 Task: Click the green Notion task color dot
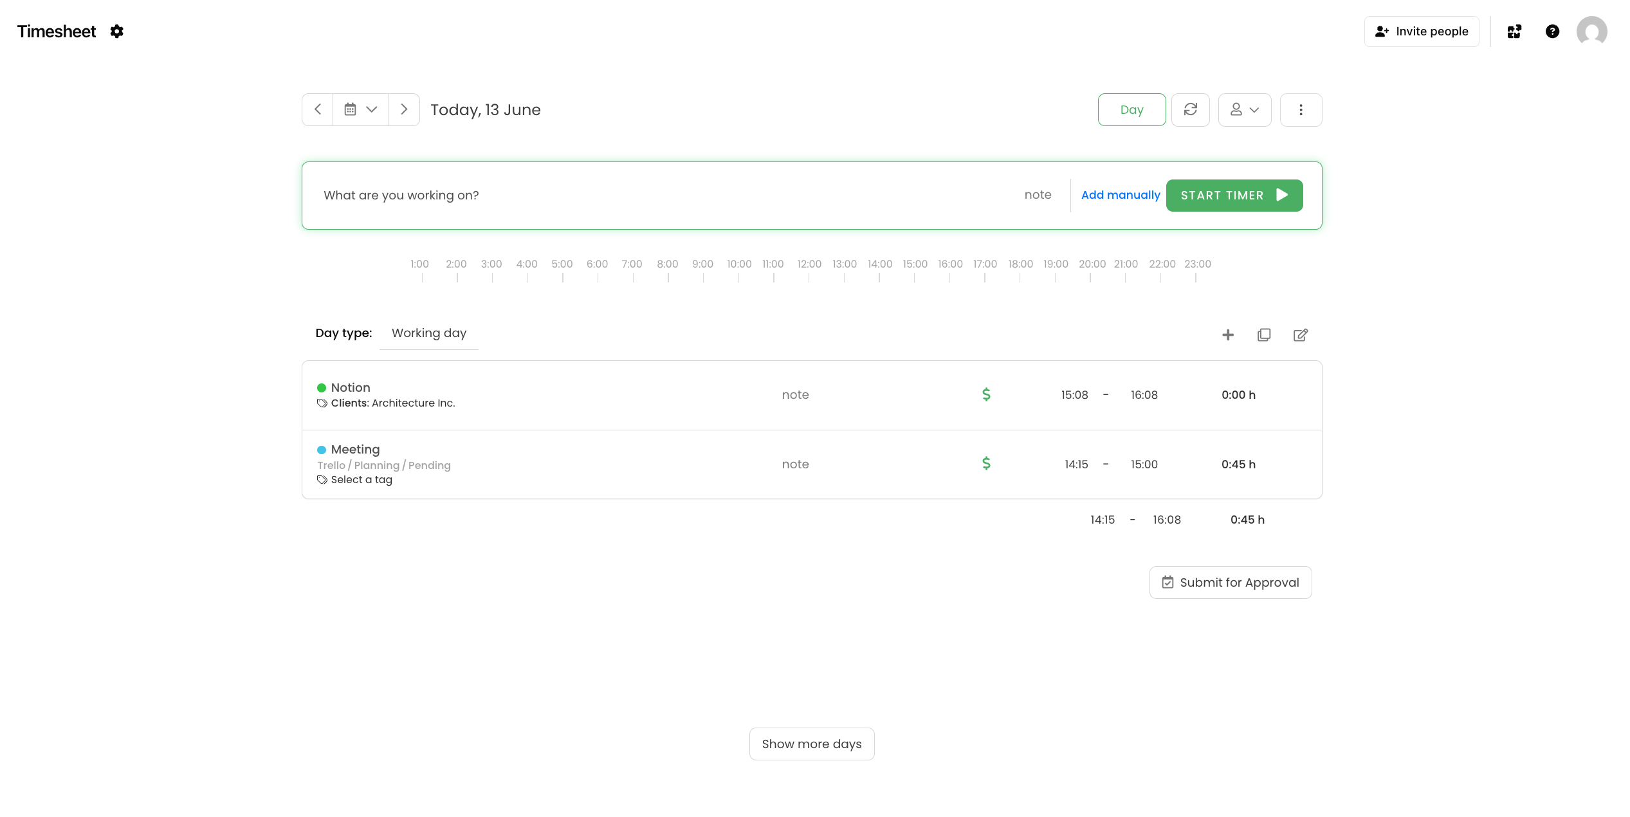[322, 388]
